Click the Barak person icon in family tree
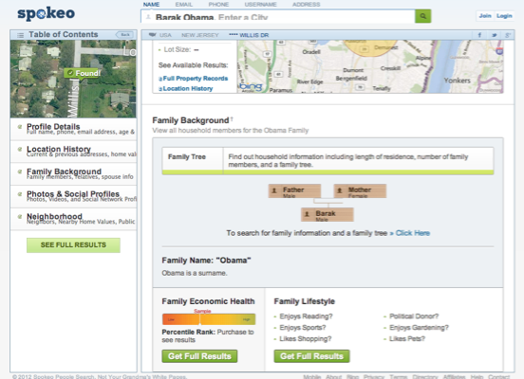Screen dimensions: 524x379 coord(307,214)
